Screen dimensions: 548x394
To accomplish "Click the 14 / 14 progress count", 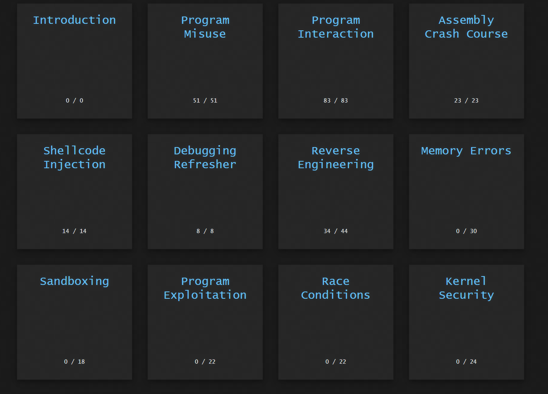I will coord(74,231).
